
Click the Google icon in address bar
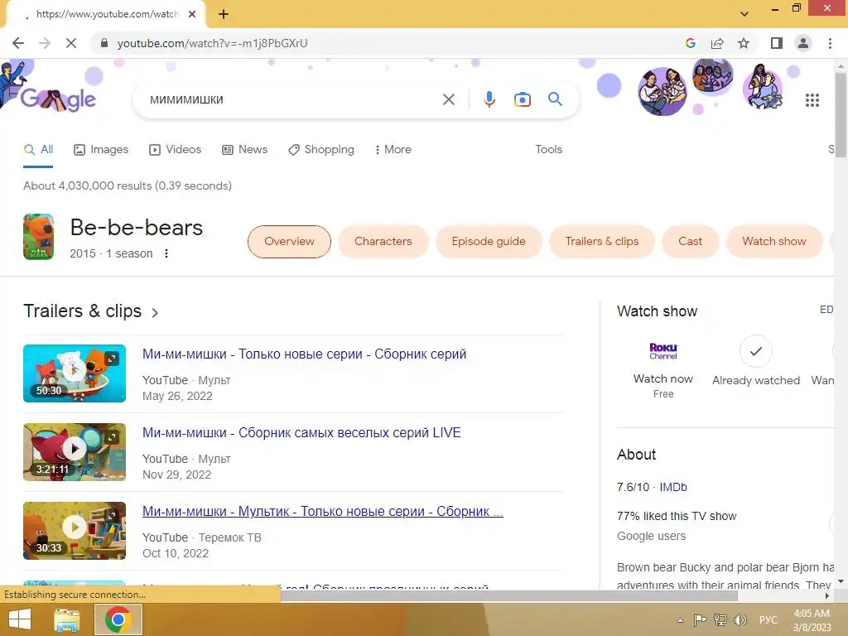tap(690, 43)
